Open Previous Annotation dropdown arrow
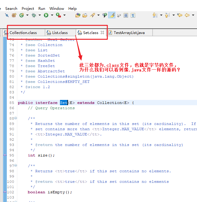197x202 pixels. 173,15
